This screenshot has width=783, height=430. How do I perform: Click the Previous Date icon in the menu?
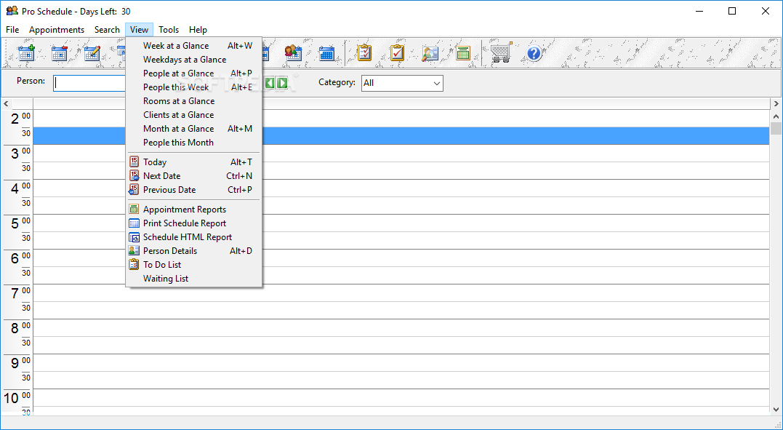[x=134, y=189]
